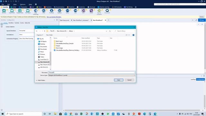Click Cancel in the Save File dialog
The height and width of the screenshot is (116, 206).
pyautogui.click(x=129, y=80)
